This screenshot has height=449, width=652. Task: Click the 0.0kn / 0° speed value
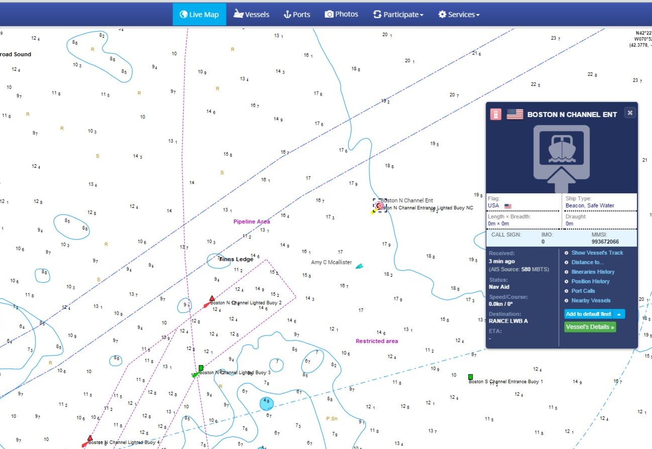pyautogui.click(x=501, y=304)
